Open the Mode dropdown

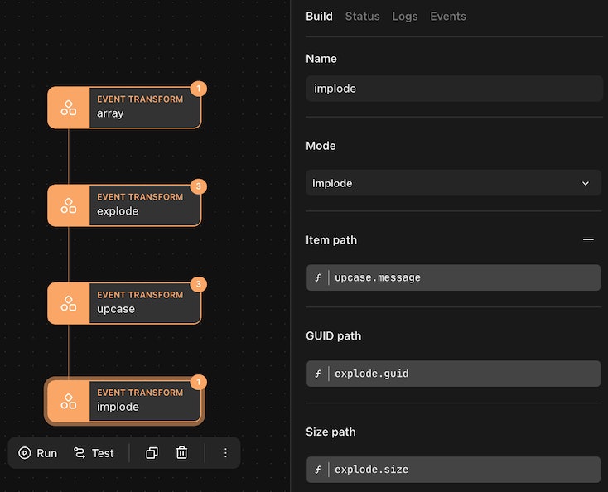[453, 183]
